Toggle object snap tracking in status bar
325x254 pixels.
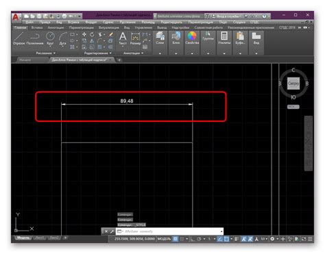point(219,239)
